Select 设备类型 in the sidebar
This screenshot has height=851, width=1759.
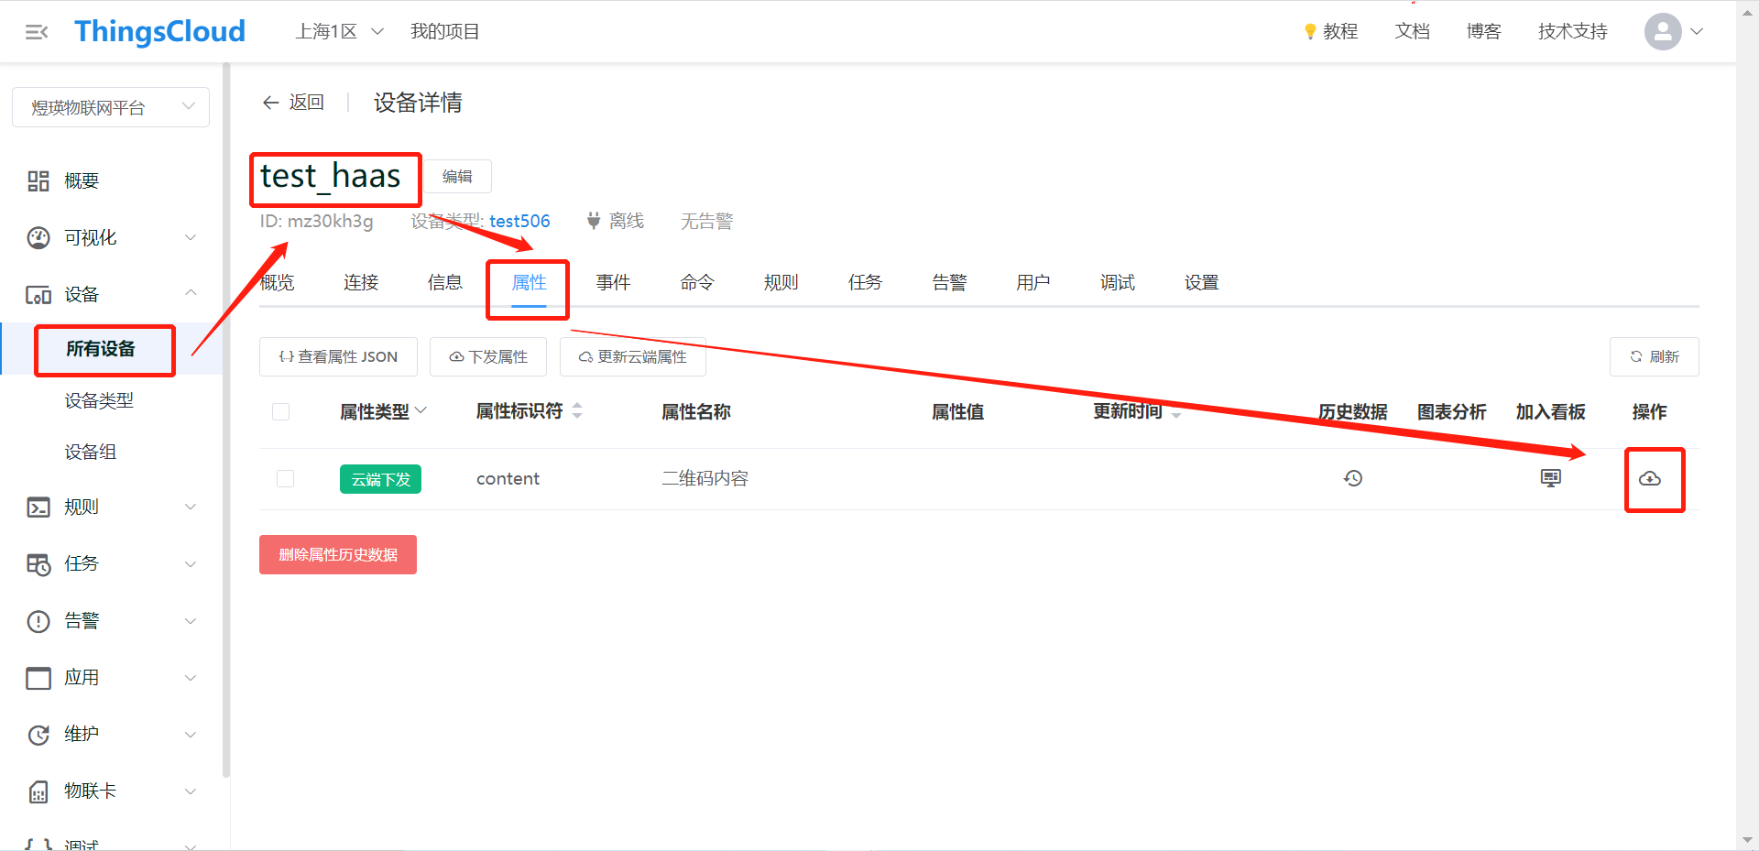[x=99, y=400]
